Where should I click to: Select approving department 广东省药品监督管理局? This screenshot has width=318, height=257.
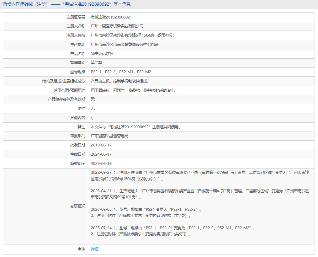[x=110, y=136]
